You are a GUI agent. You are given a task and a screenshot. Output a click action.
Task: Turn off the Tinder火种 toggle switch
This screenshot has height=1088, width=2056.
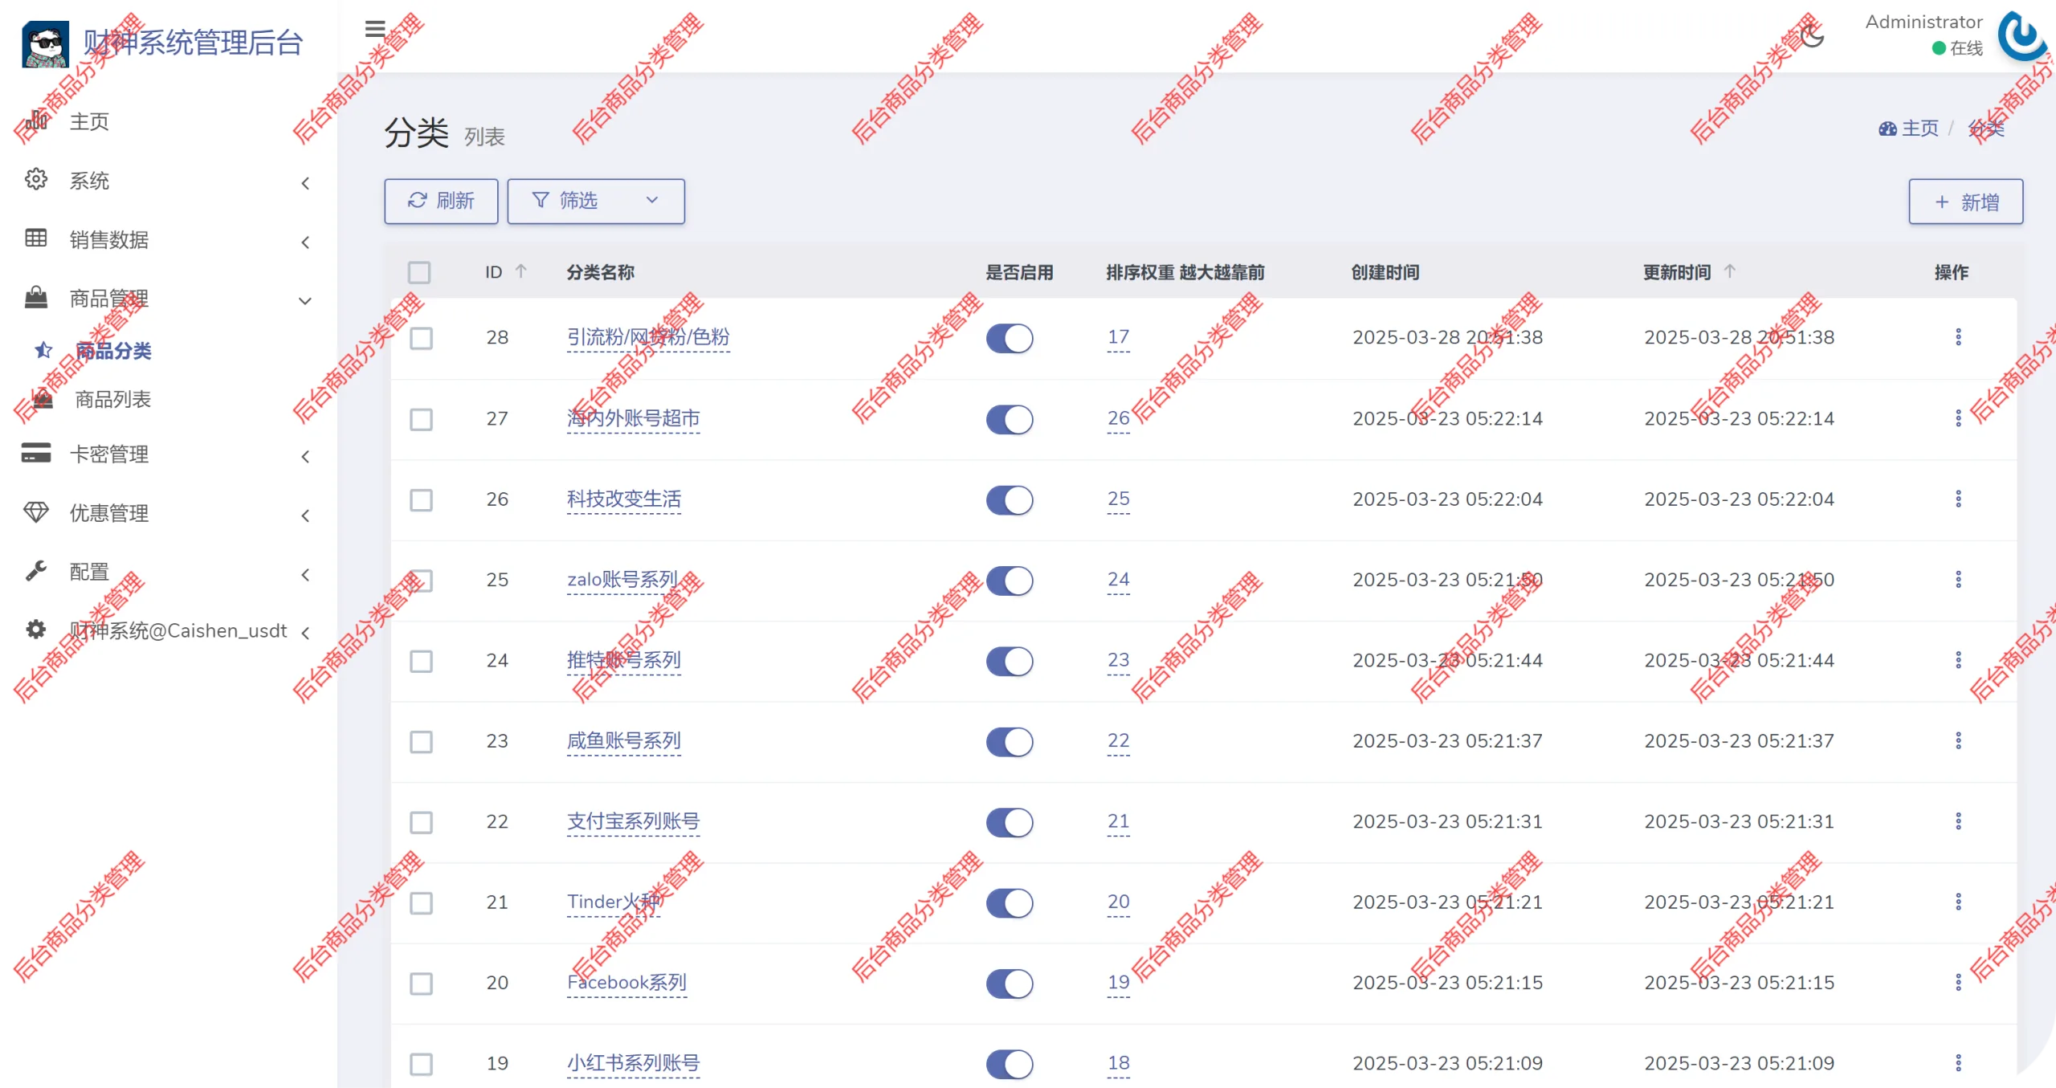(1010, 903)
